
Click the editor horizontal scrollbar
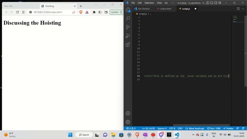(x=201, y=125)
